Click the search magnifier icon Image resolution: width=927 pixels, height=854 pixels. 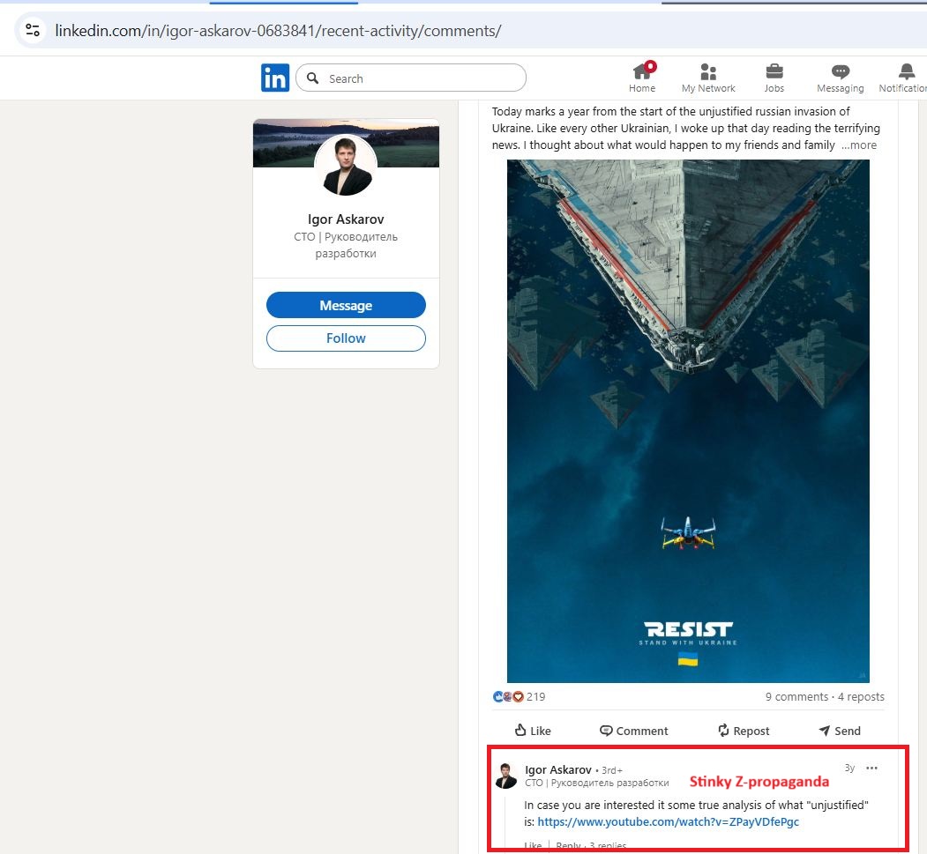[x=313, y=78]
